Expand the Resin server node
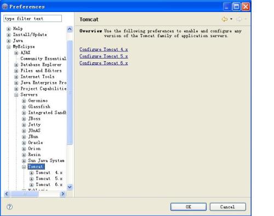274x216 pixels. (x=24, y=155)
